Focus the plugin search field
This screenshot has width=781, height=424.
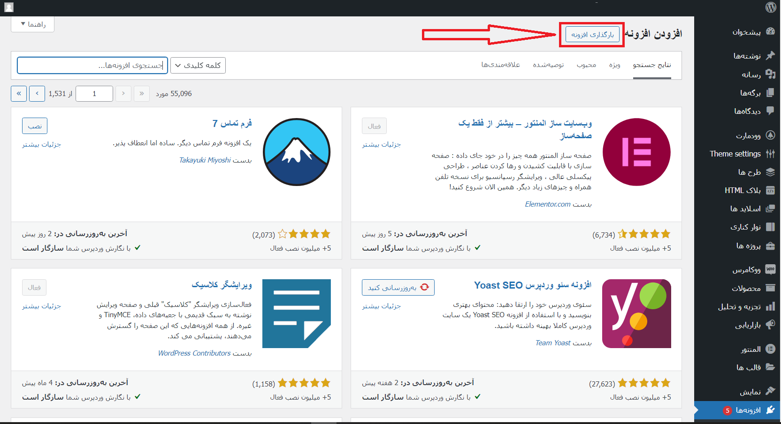click(92, 66)
